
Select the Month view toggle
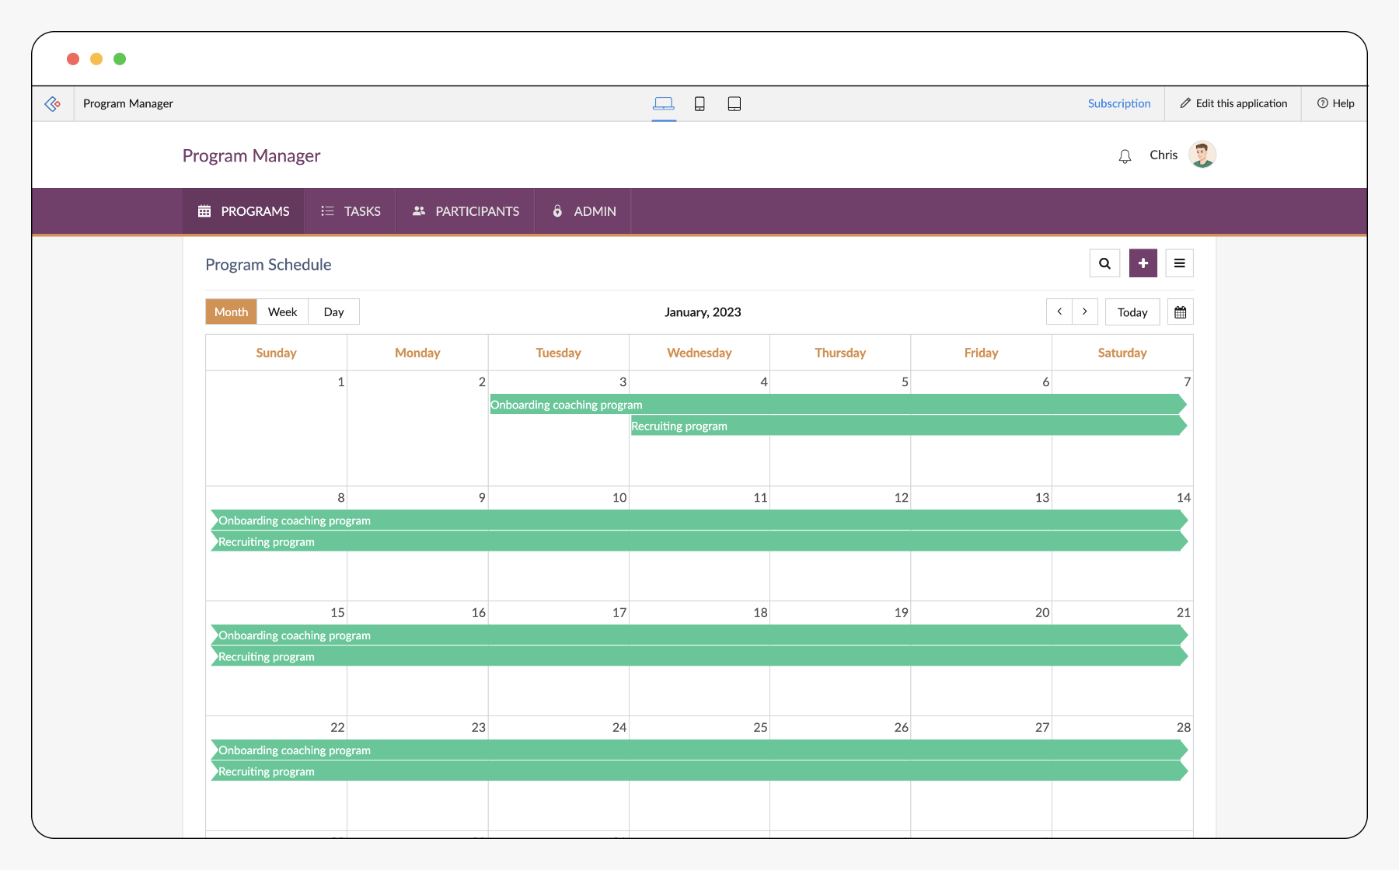tap(231, 312)
